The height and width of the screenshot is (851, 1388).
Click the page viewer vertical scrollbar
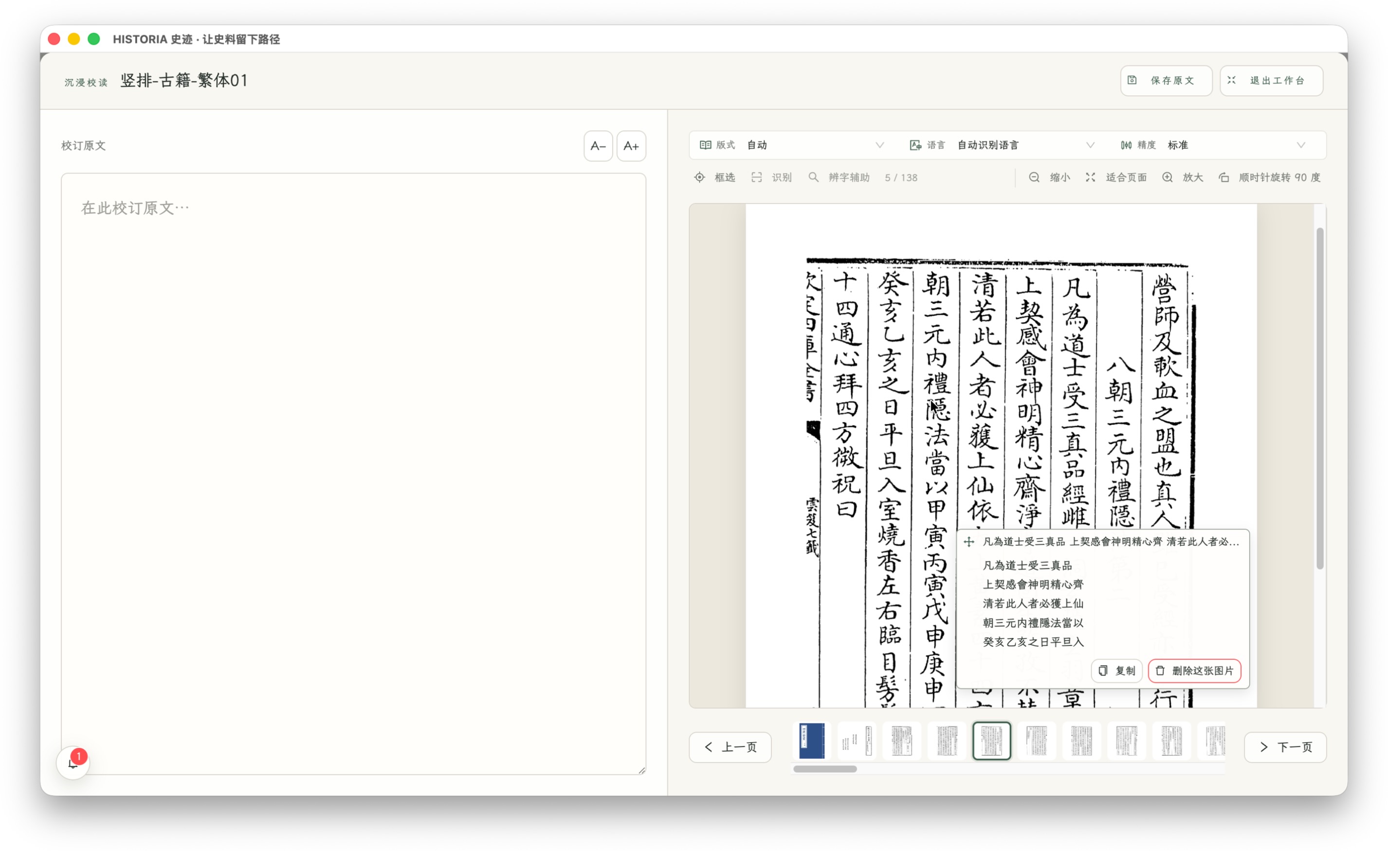(1320, 398)
